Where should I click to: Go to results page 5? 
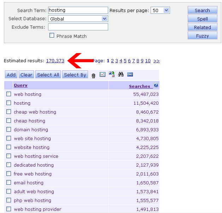pyautogui.click(x=125, y=61)
